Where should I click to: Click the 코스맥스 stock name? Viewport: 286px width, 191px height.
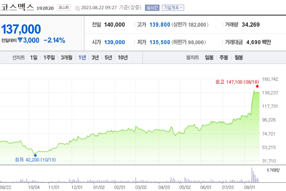[17, 7]
